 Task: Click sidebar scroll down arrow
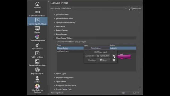pyautogui.click(x=48, y=94)
